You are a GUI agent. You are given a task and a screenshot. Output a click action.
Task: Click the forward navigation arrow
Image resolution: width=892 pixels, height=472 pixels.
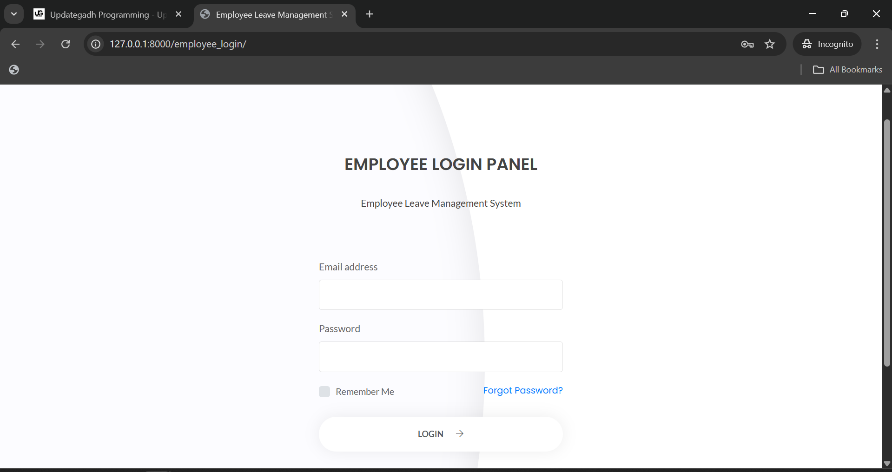click(40, 44)
